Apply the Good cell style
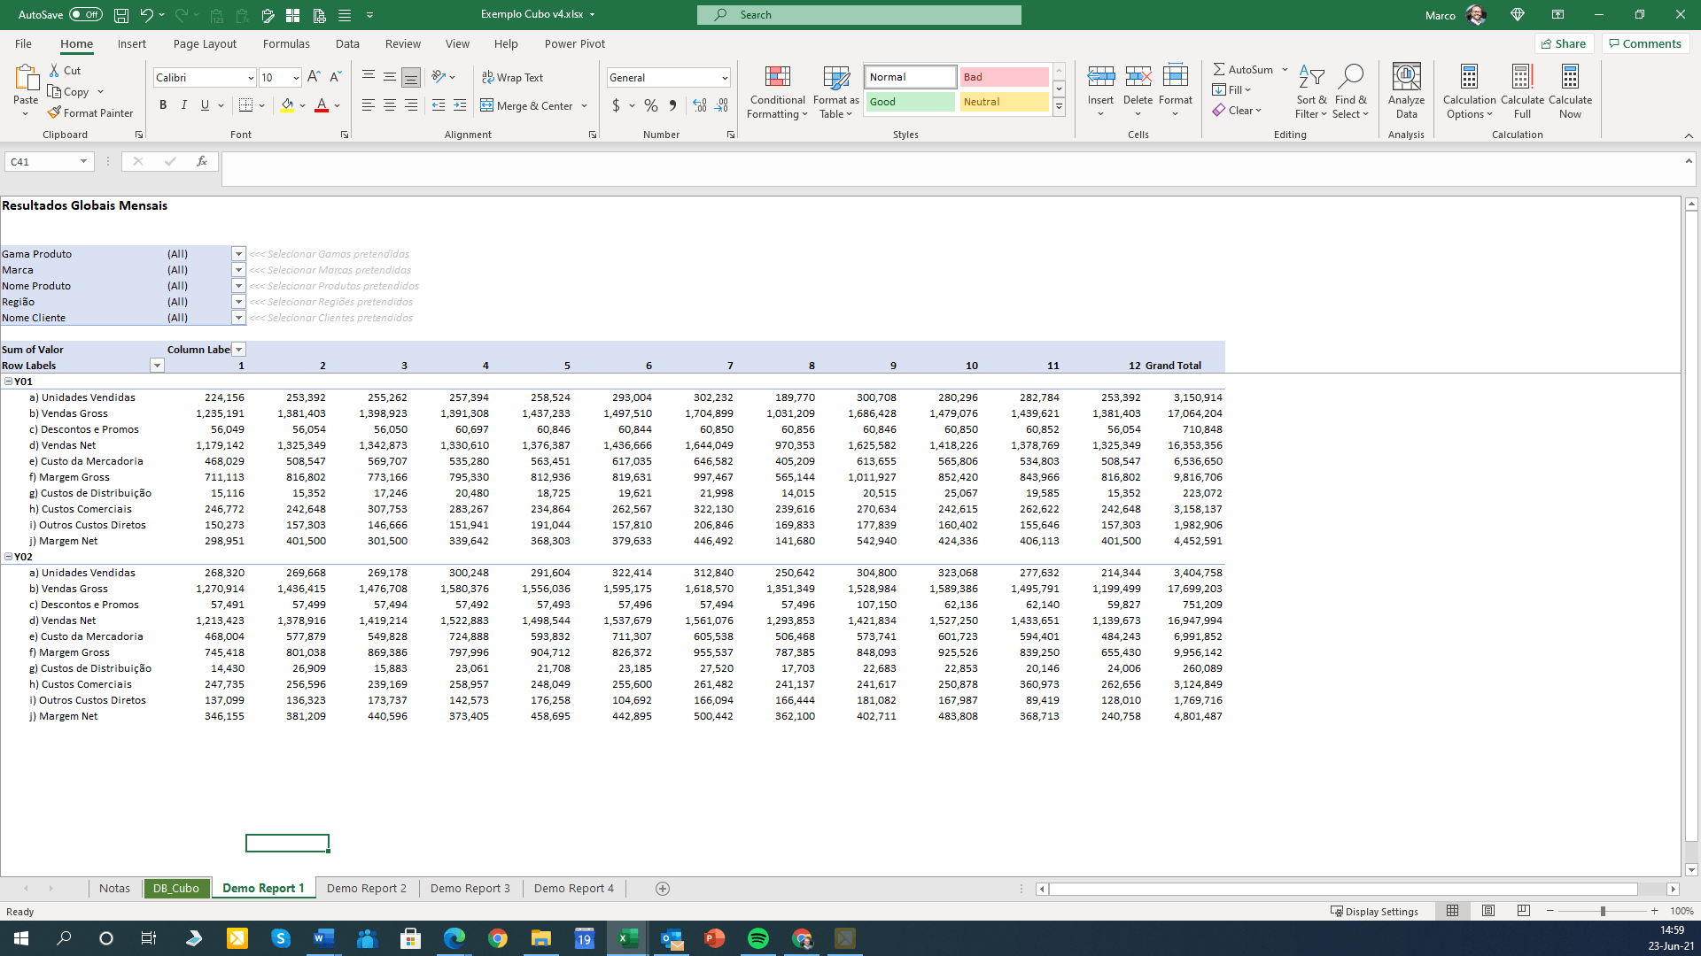This screenshot has width=1701, height=956. (x=910, y=102)
